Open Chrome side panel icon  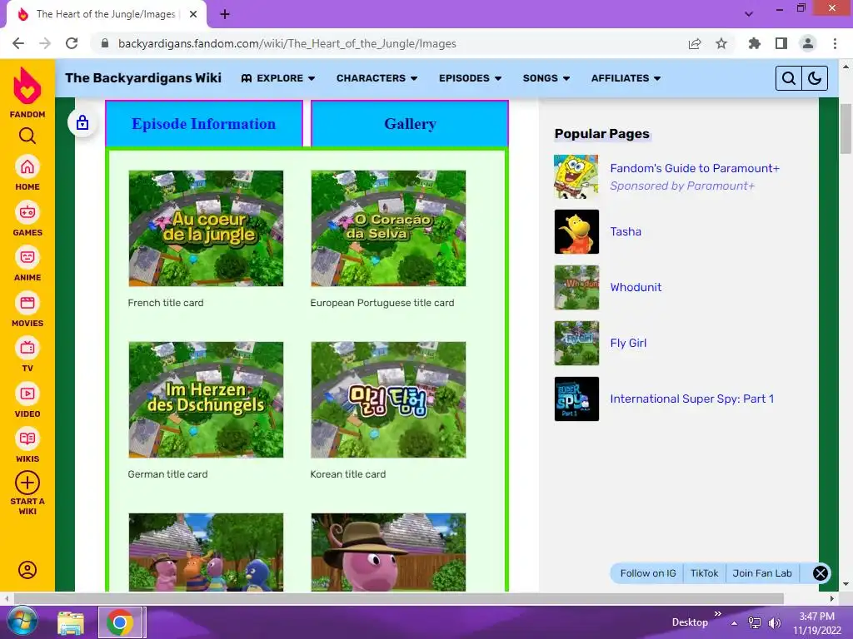781,43
